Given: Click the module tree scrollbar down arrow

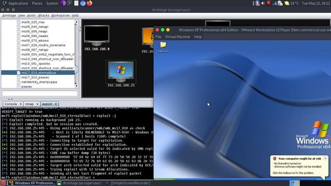Looking at the screenshot, I should (76, 86).
